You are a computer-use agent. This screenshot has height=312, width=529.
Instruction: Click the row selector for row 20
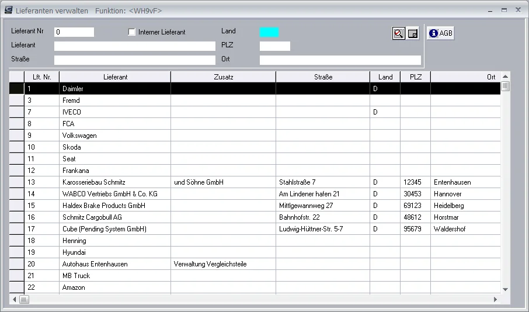pos(16,264)
